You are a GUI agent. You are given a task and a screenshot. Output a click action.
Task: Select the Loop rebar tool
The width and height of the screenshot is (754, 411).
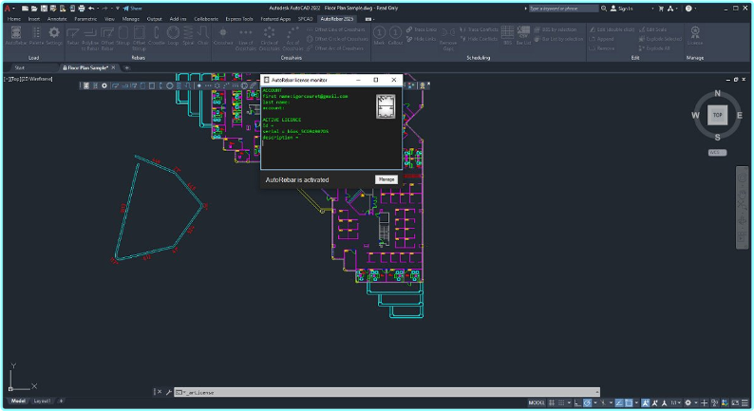pyautogui.click(x=173, y=35)
